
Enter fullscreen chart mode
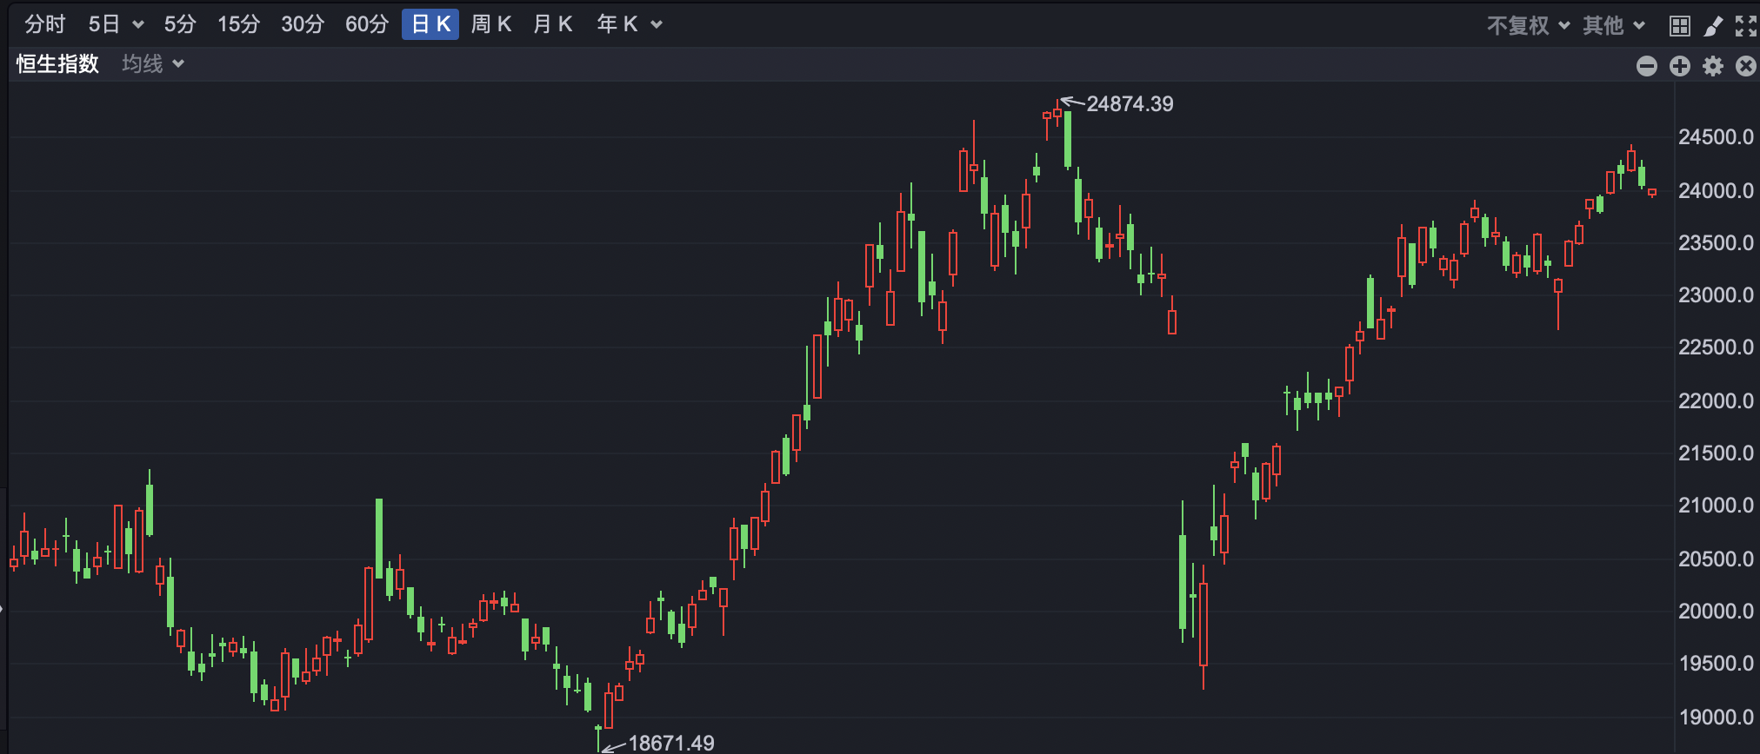click(x=1745, y=26)
